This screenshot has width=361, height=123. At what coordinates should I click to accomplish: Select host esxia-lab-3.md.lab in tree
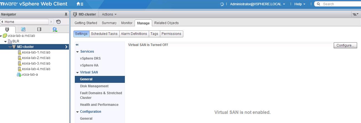coord(36,63)
